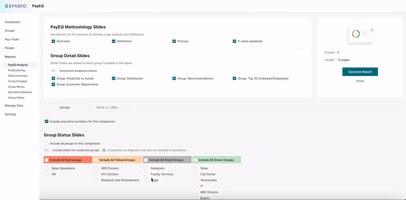Check Include All Yellow Groups
This screenshot has width=406, height=200.
pyautogui.click(x=96, y=160)
